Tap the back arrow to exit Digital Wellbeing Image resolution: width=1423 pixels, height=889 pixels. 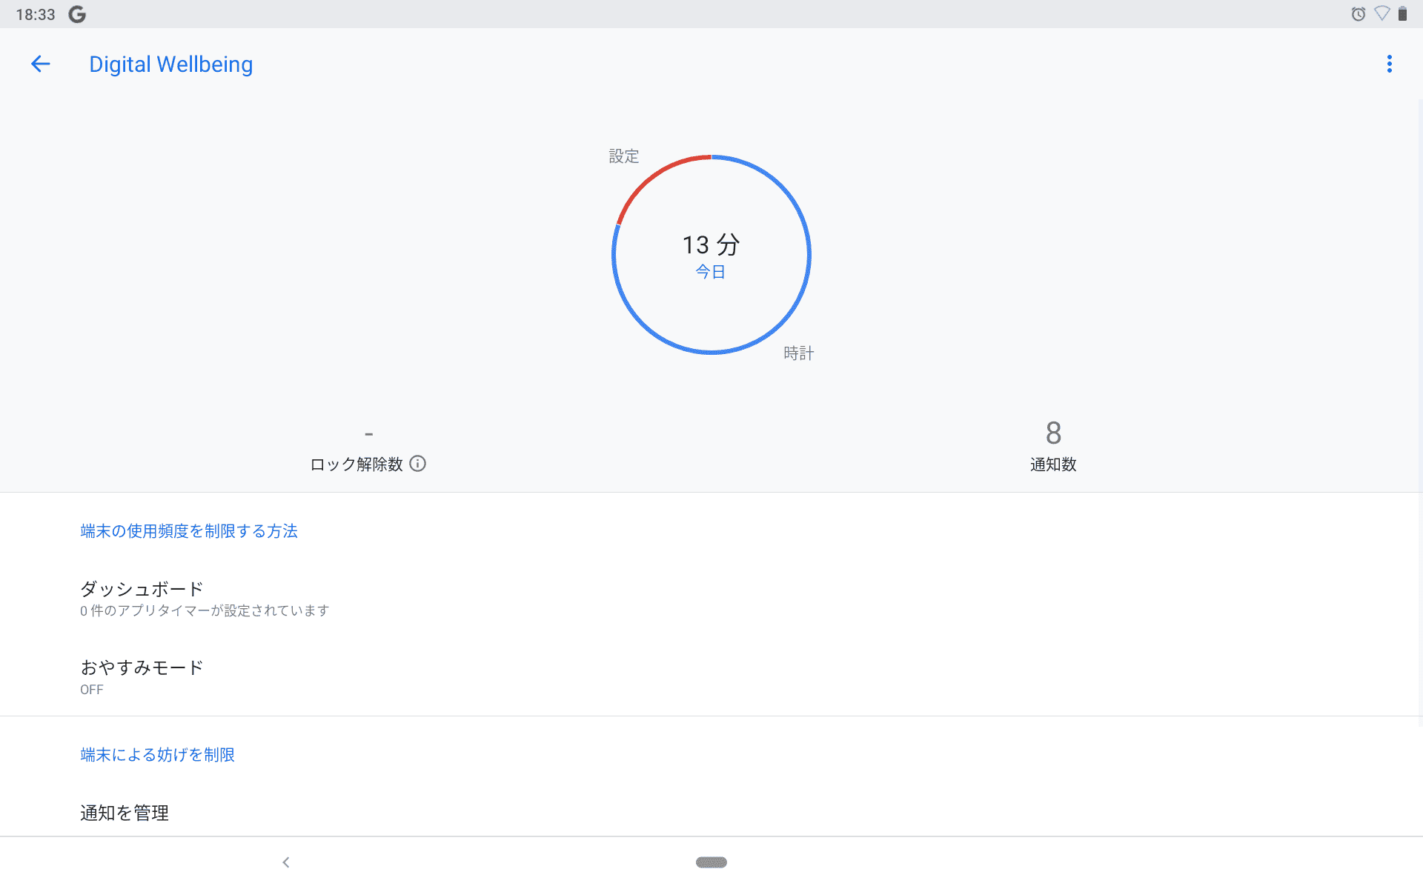[41, 64]
